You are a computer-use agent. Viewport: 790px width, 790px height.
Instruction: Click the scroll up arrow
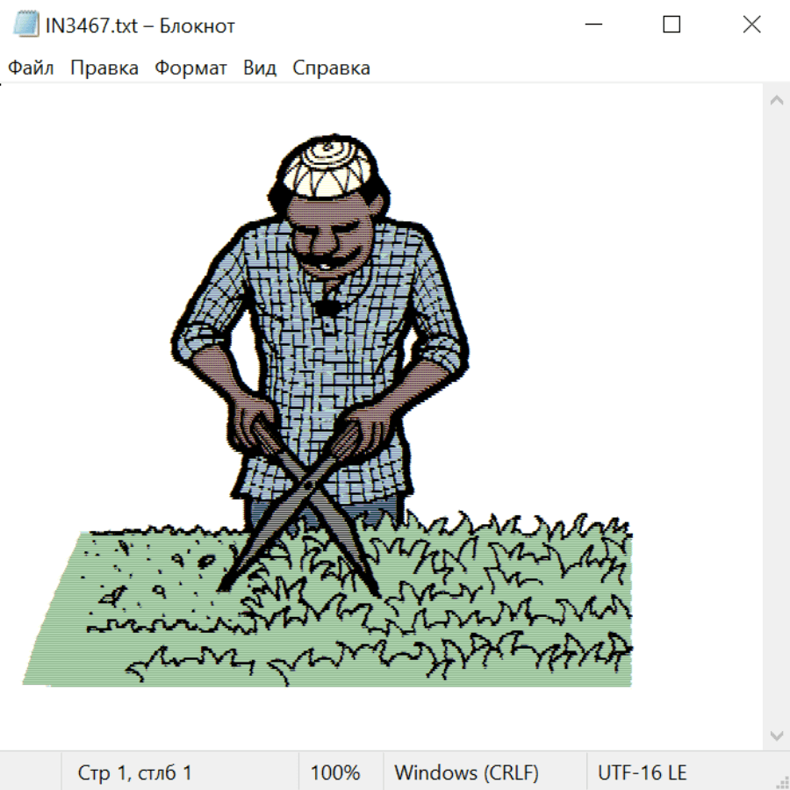coord(776,100)
